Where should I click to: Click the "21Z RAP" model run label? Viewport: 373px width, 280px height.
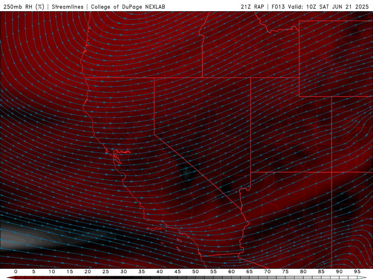pyautogui.click(x=252, y=7)
